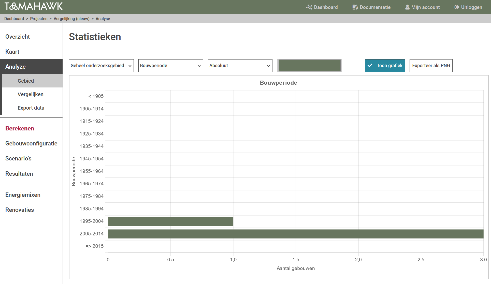Image resolution: width=491 pixels, height=284 pixels.
Task: Pick the green chart color swatch
Action: 309,66
